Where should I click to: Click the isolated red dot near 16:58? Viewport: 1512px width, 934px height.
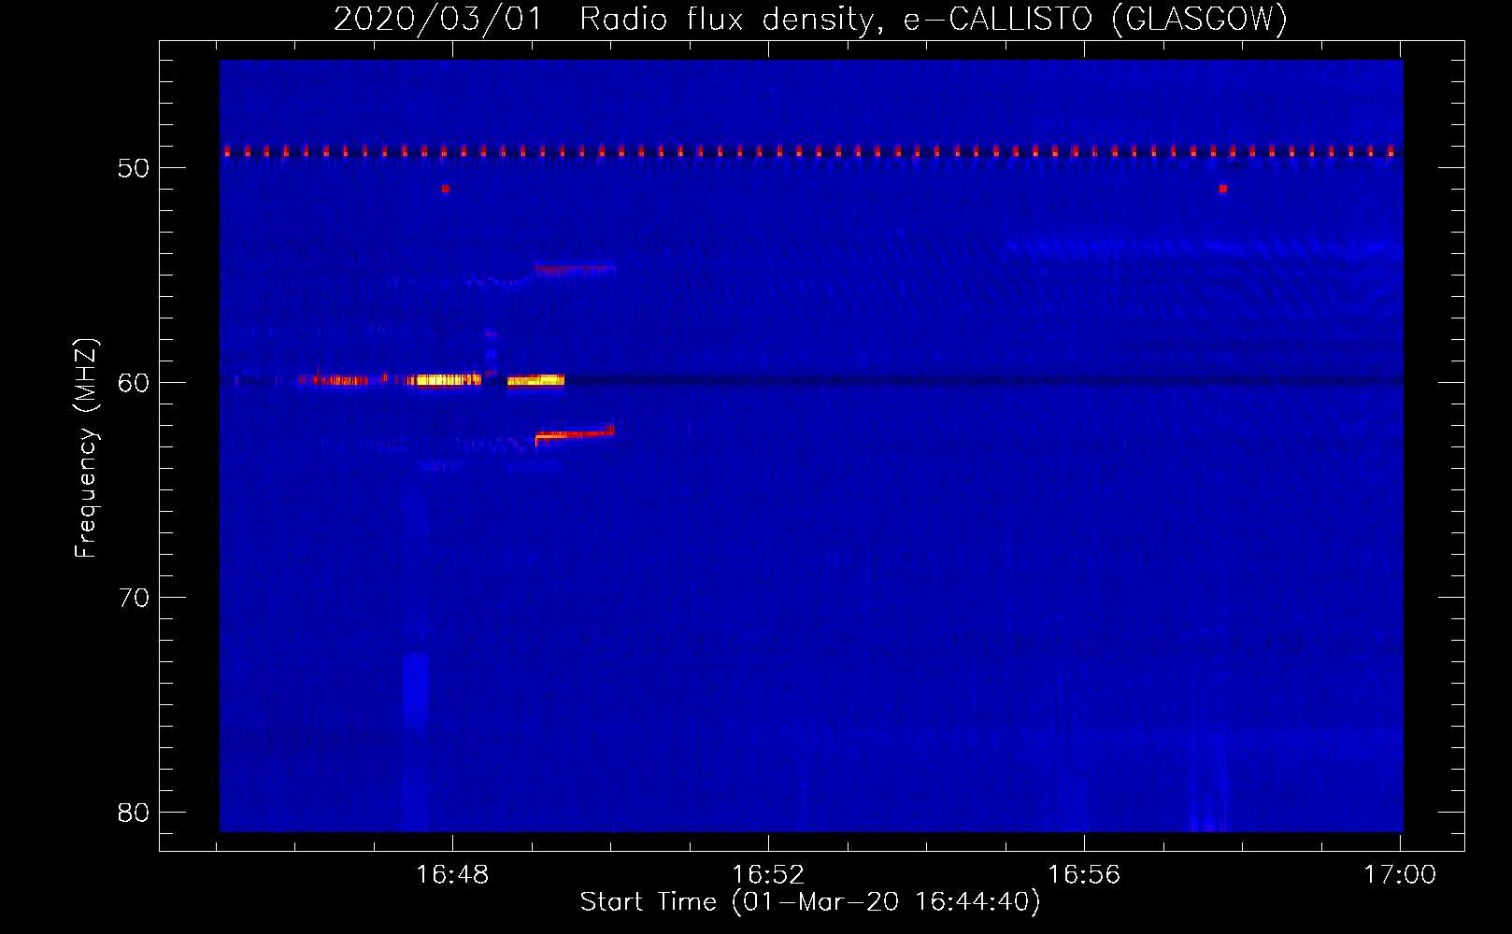coord(1223,189)
